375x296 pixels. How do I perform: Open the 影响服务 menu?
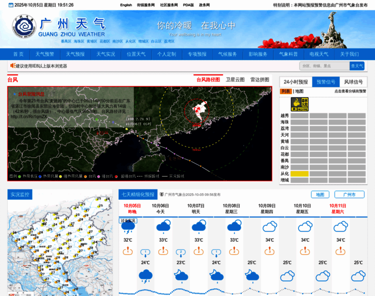point(258,54)
